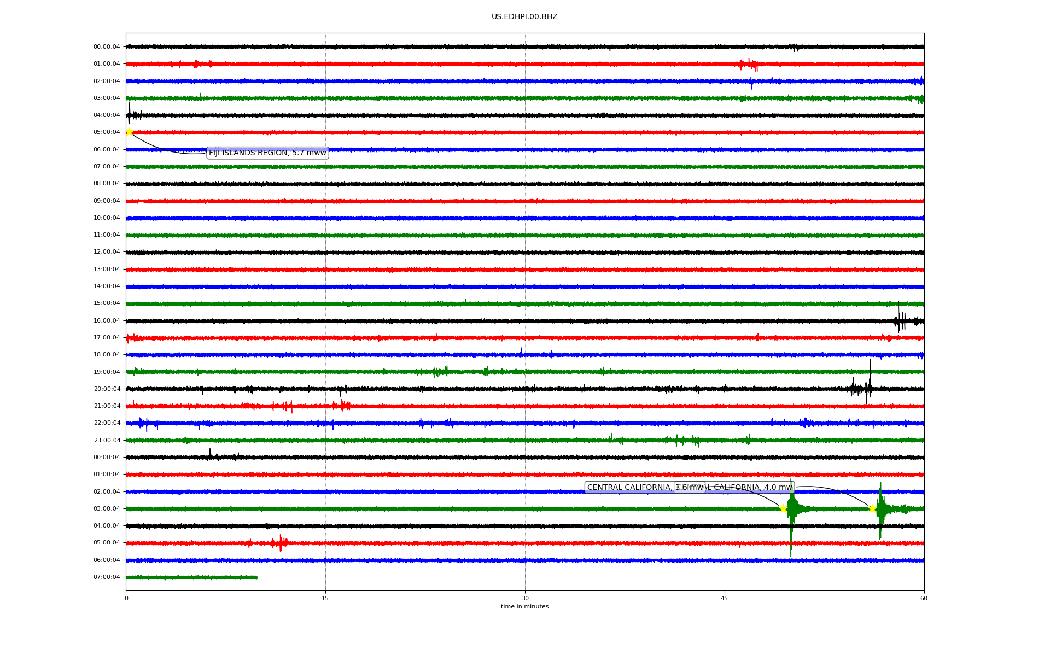Click the 09:00:04 trace time label
The image size is (1050, 656).
[x=107, y=201]
